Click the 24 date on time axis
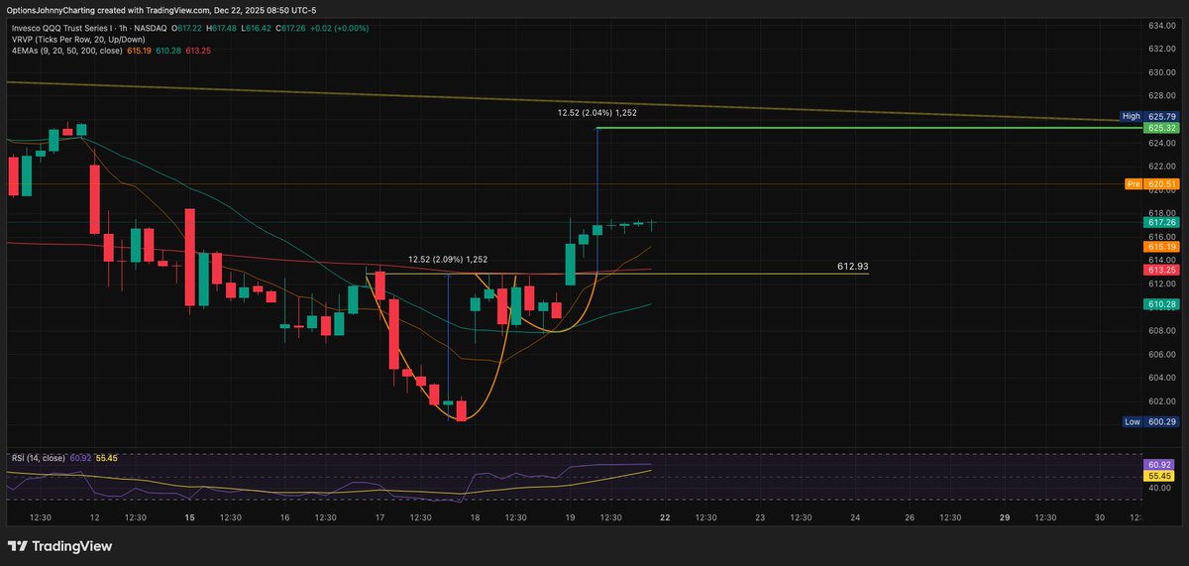This screenshot has width=1189, height=566. click(855, 517)
